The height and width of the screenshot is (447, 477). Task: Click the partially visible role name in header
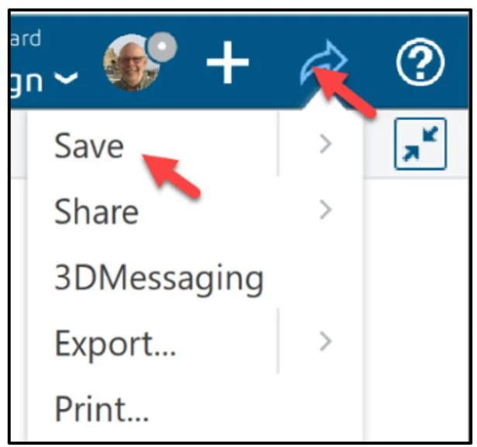(x=26, y=81)
